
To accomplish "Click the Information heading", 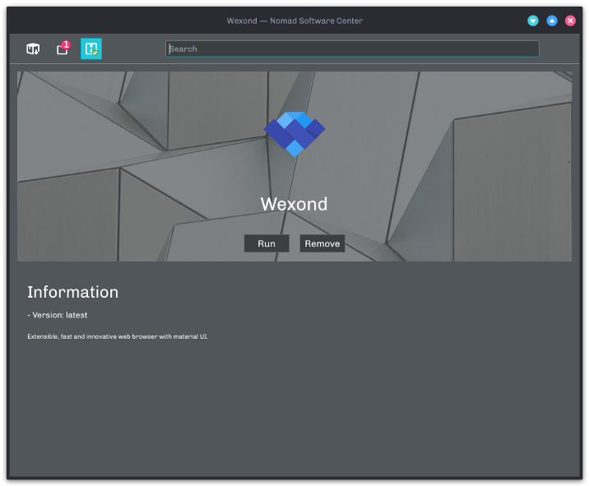I will (73, 292).
